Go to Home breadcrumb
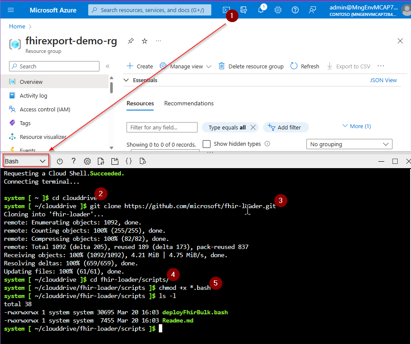Screen dimensions: 411x344 pyautogui.click(x=17, y=26)
